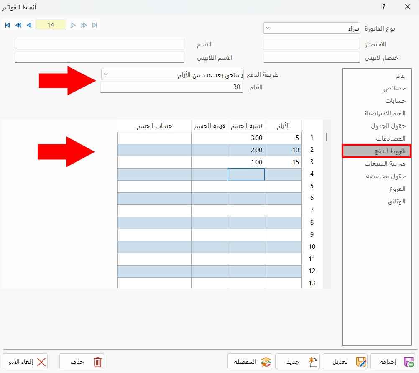The height and width of the screenshot is (373, 419).
Task: Click the إلغاء الأمر button
Action: [x=26, y=362]
